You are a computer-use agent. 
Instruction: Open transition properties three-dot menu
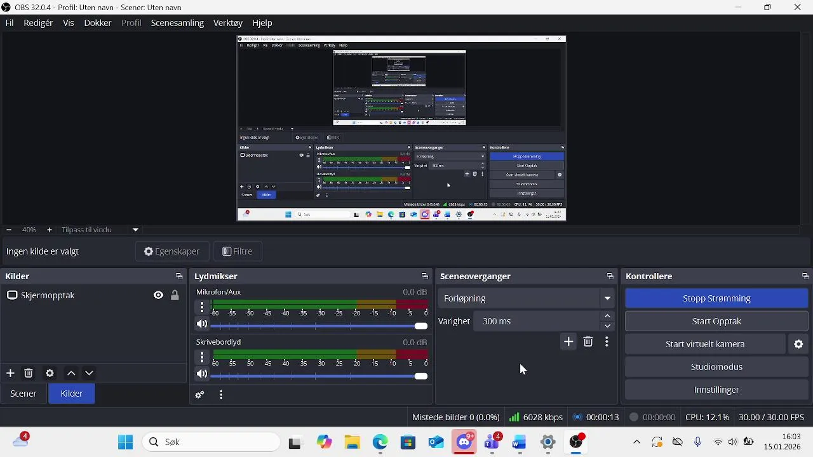[x=607, y=342]
